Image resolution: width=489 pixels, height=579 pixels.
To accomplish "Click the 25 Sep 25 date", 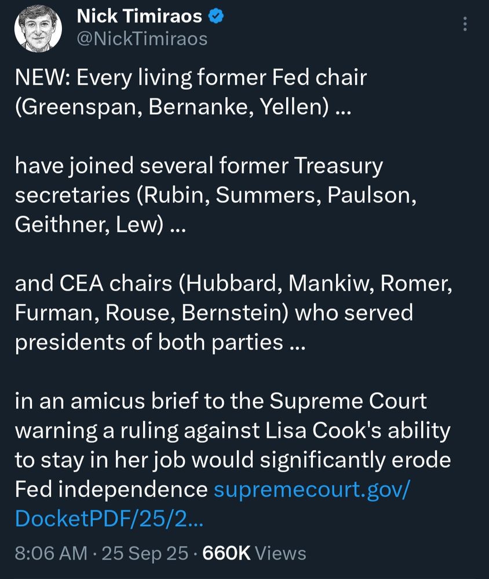I will point(144,554).
